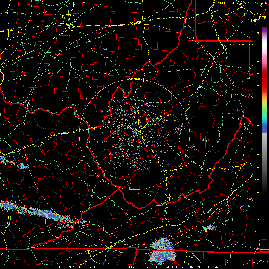Viewport: 269px width, 269px height.
Task: Click the scale value "-2"
Action: [x=257, y=153]
